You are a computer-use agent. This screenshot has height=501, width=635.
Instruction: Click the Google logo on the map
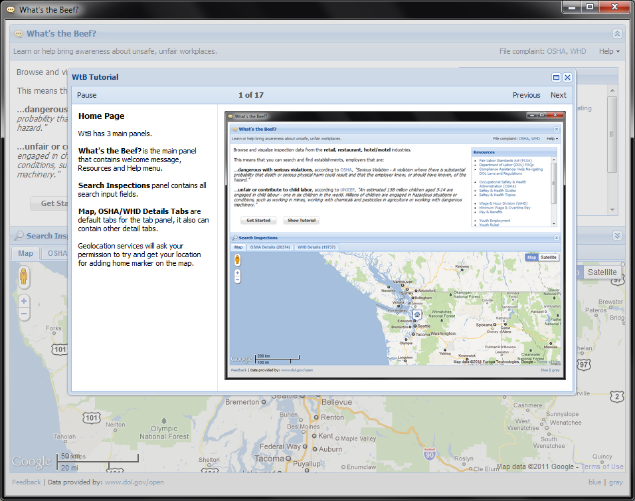(32, 461)
